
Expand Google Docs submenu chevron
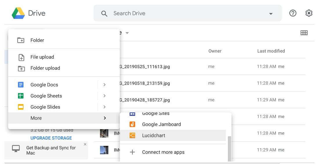tap(104, 84)
